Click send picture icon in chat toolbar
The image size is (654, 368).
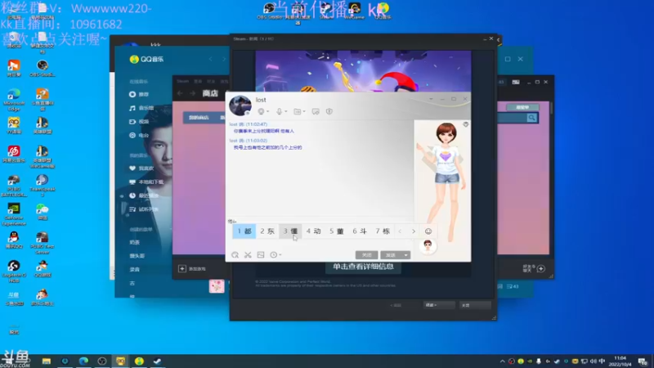coord(261,255)
